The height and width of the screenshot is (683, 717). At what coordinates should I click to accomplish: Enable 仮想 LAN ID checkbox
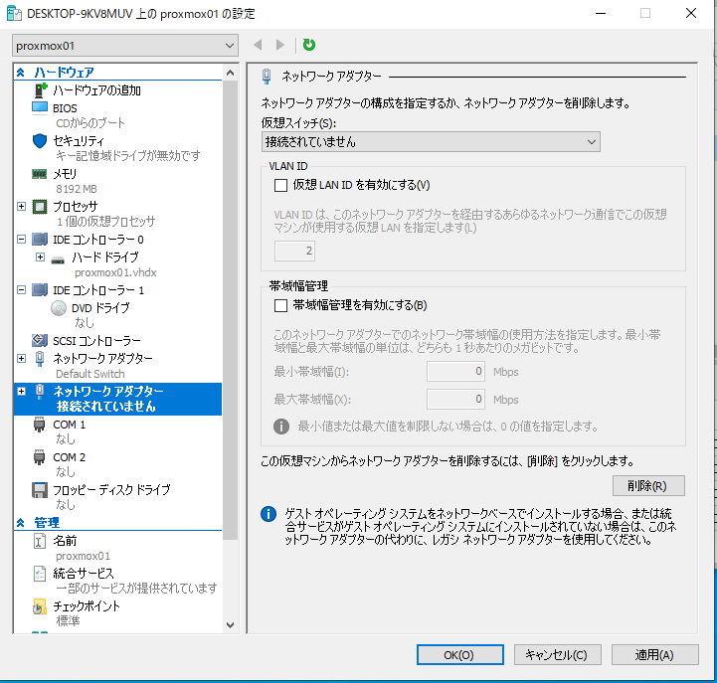click(x=280, y=185)
